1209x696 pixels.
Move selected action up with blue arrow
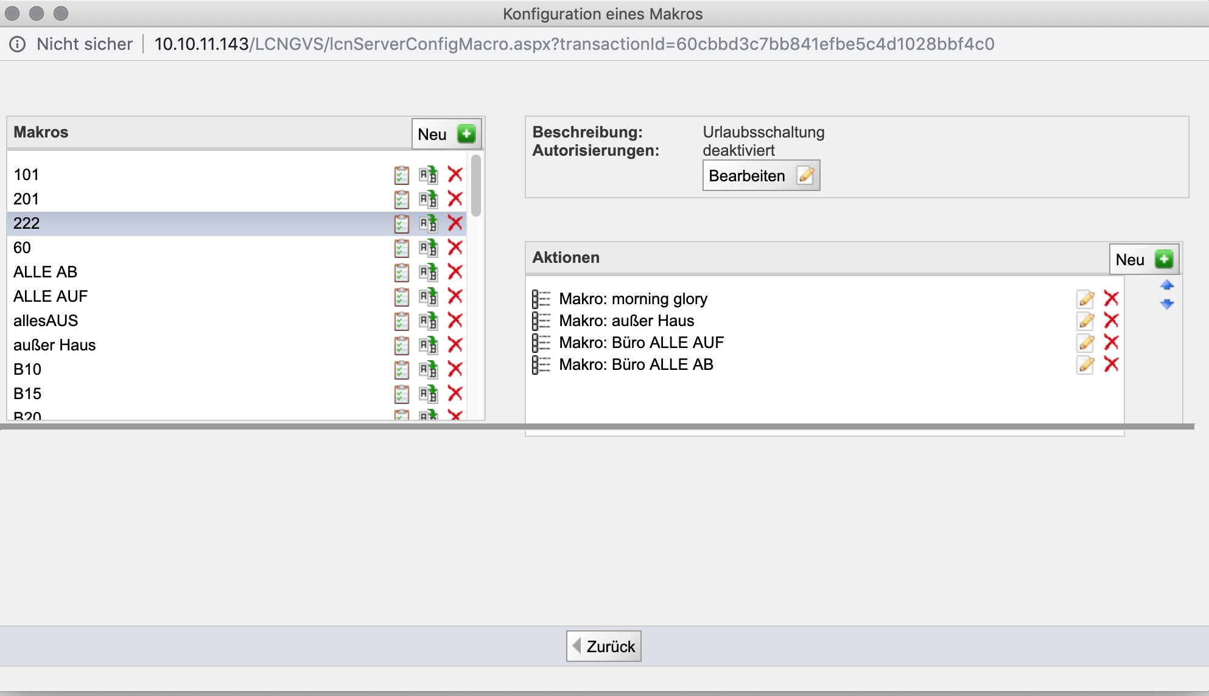pos(1166,285)
